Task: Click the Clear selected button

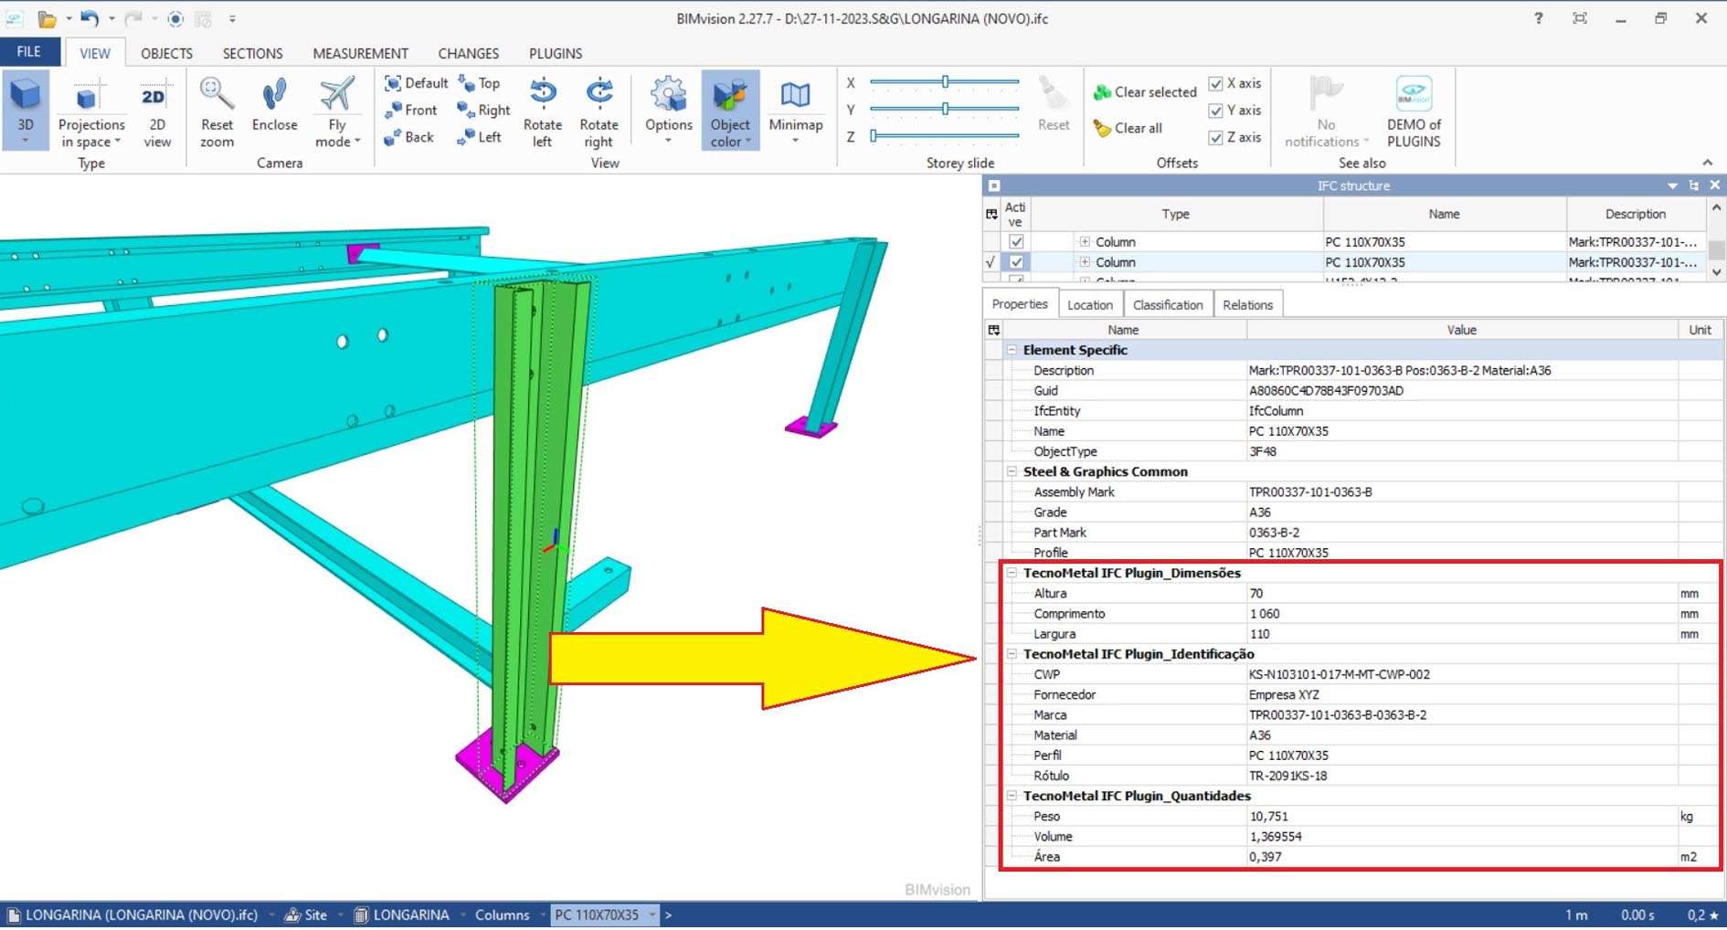Action: pos(1145,92)
